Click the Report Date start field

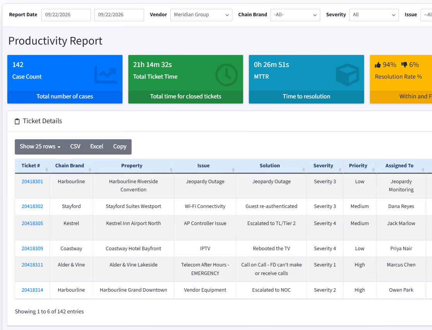(66, 15)
